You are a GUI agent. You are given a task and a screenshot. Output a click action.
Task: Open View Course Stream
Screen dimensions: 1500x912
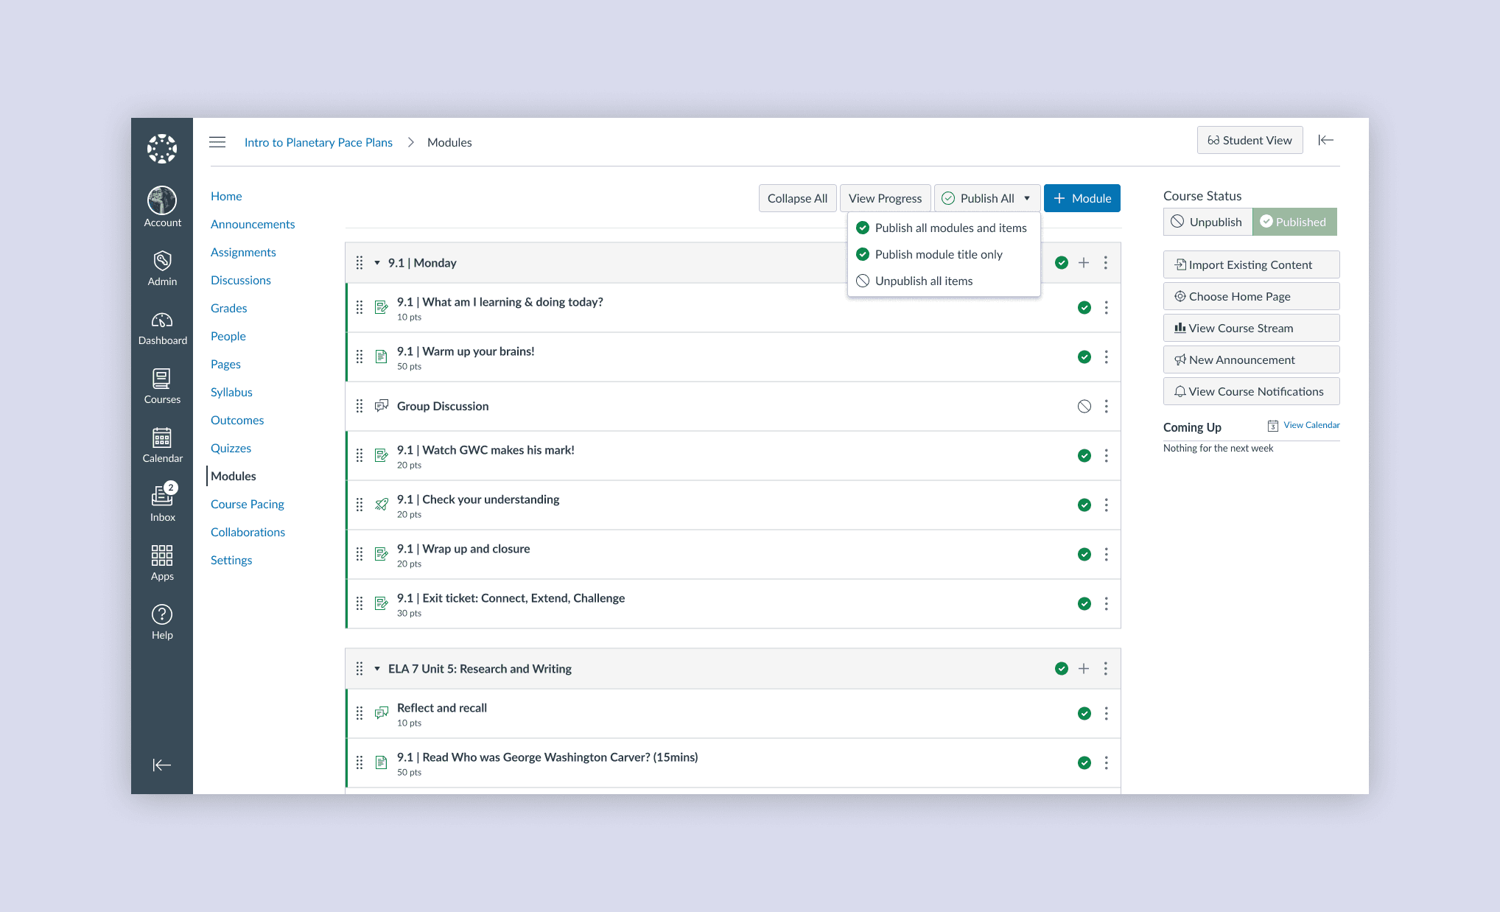(1251, 328)
